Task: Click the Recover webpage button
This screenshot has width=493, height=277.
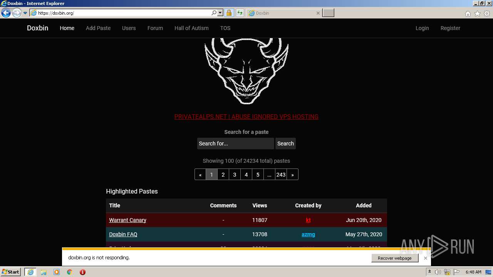Action: pos(395,258)
